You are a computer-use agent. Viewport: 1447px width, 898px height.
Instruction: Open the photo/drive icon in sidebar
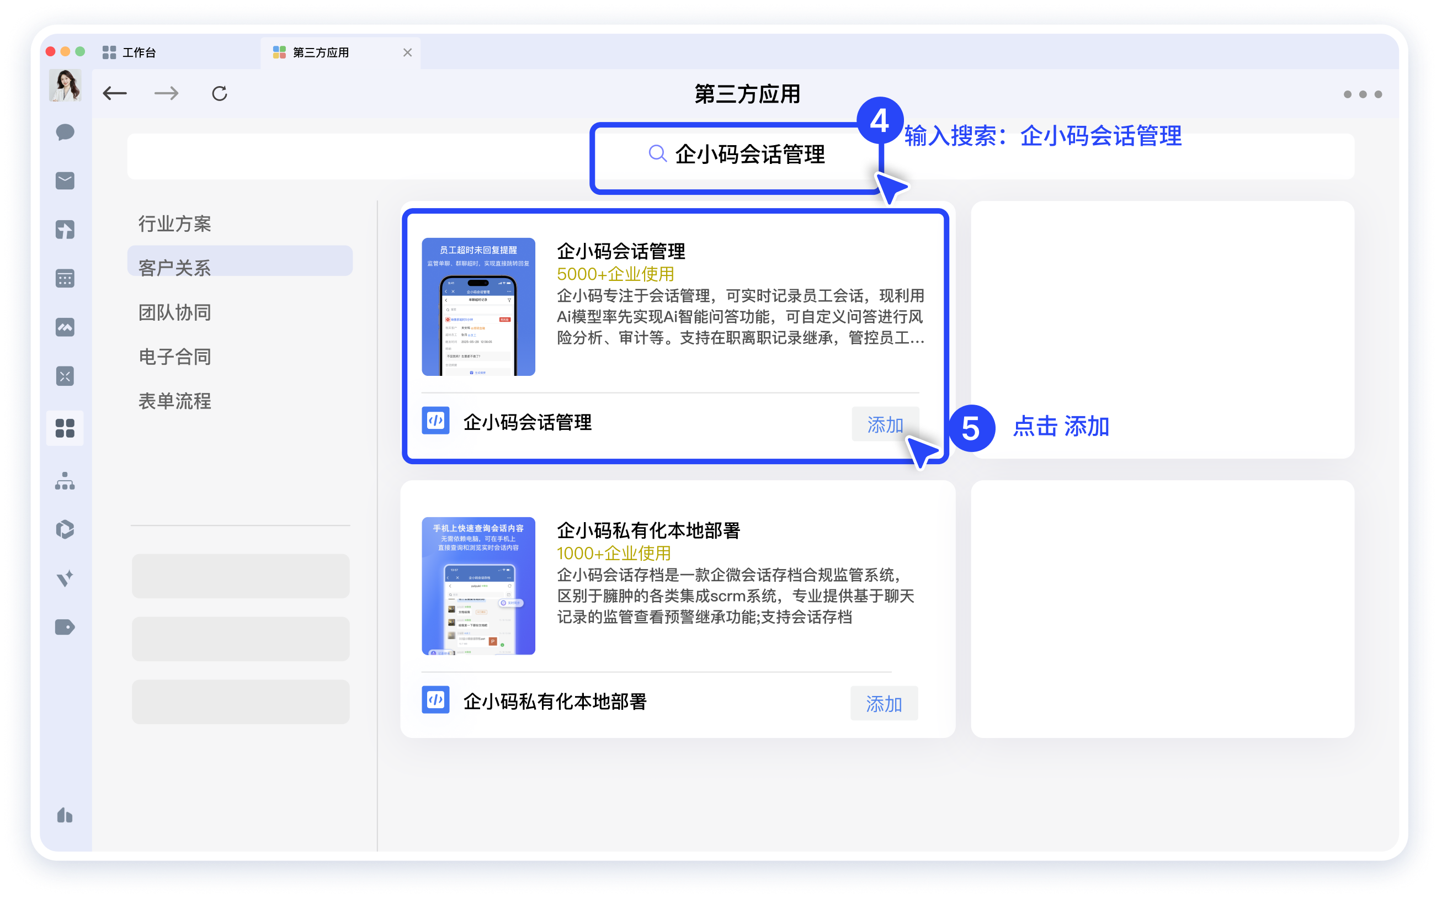click(x=65, y=327)
